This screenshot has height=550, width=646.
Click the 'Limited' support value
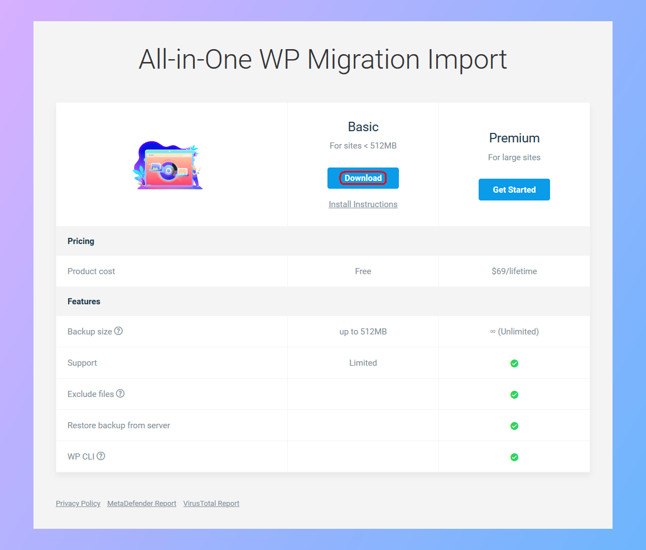[363, 363]
